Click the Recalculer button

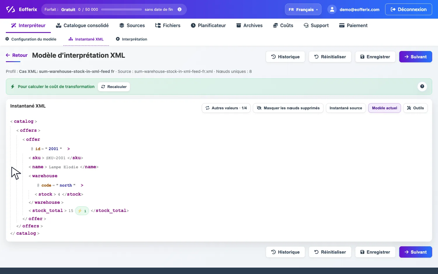click(x=114, y=87)
